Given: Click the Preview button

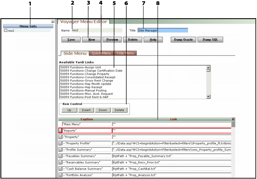Looking at the screenshot, I should 112,39.
